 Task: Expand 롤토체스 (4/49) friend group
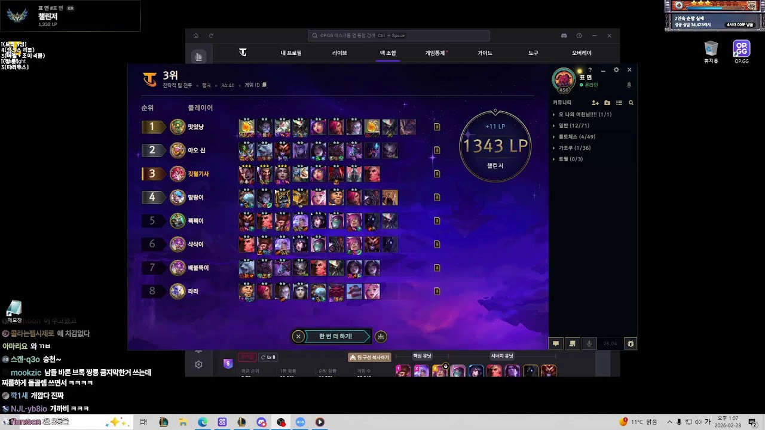click(577, 137)
